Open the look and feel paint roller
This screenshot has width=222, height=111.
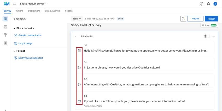point(5,35)
